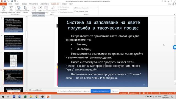Click blue stop sharing button
Viewport: 176px width, 99px height.
click(x=101, y=91)
